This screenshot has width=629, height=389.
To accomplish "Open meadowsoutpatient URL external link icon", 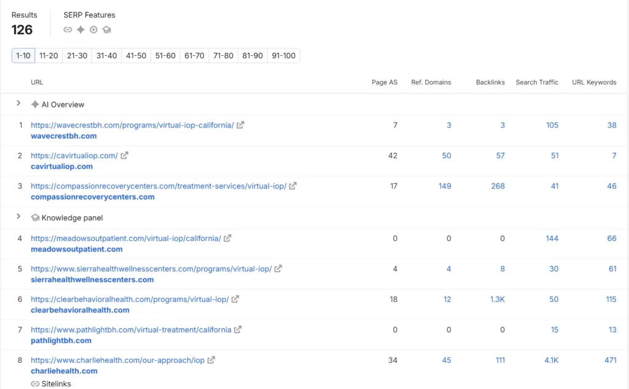I will [227, 238].
